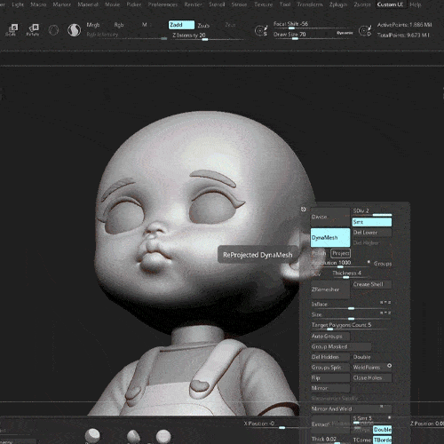Click the circular icon above Divide
Image resolution: width=444 pixels, height=444 pixels.
pyautogui.click(x=304, y=210)
